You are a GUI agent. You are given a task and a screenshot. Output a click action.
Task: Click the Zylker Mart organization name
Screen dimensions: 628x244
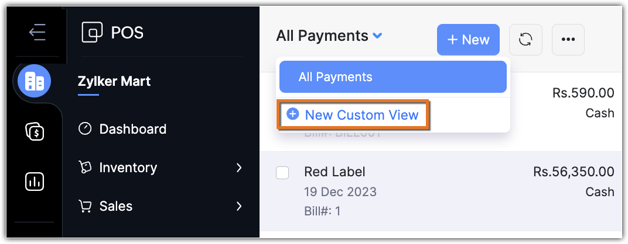(x=114, y=81)
